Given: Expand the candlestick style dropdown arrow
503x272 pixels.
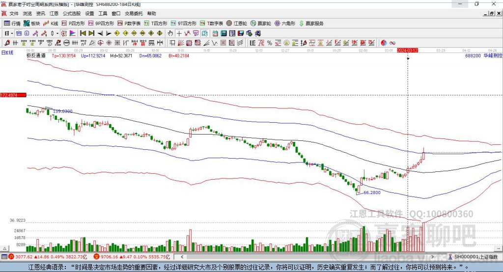Looking at the screenshot, I should pyautogui.click(x=57, y=33).
